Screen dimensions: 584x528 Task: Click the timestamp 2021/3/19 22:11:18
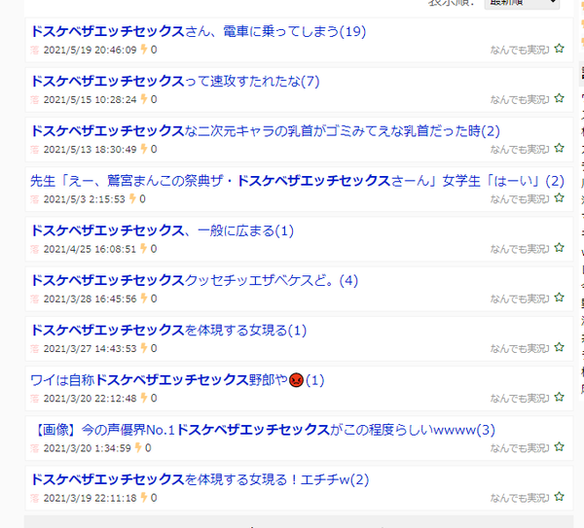point(91,498)
